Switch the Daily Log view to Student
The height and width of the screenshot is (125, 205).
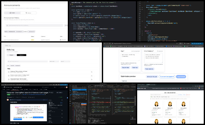tap(12, 55)
